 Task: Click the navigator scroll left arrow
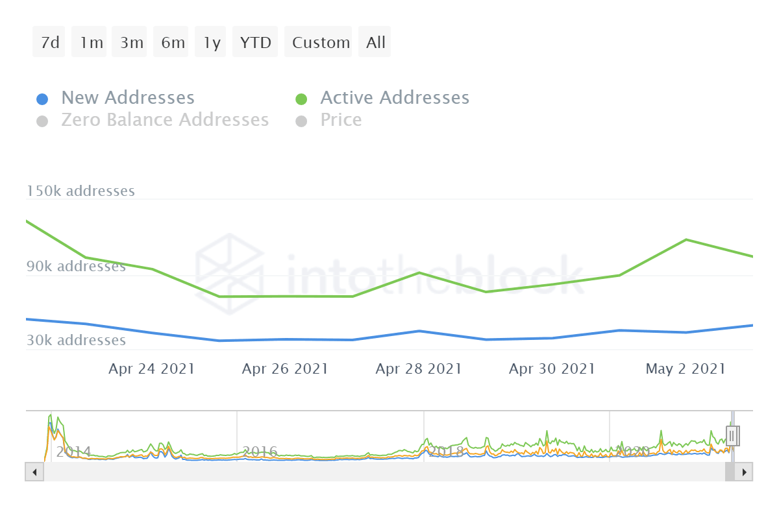(x=34, y=472)
